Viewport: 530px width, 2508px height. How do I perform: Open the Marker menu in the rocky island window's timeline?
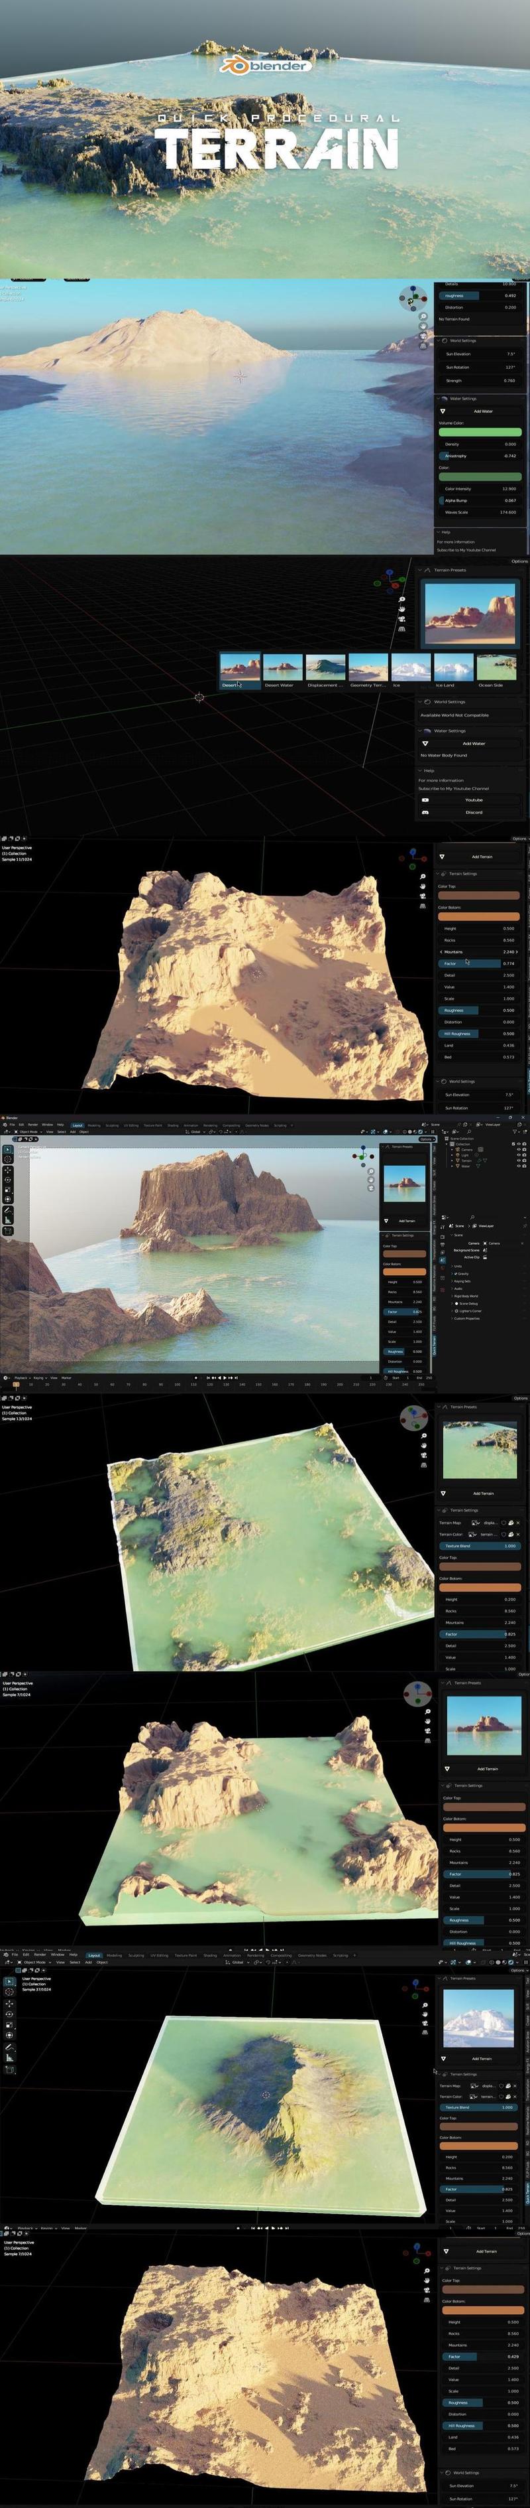(x=66, y=1377)
